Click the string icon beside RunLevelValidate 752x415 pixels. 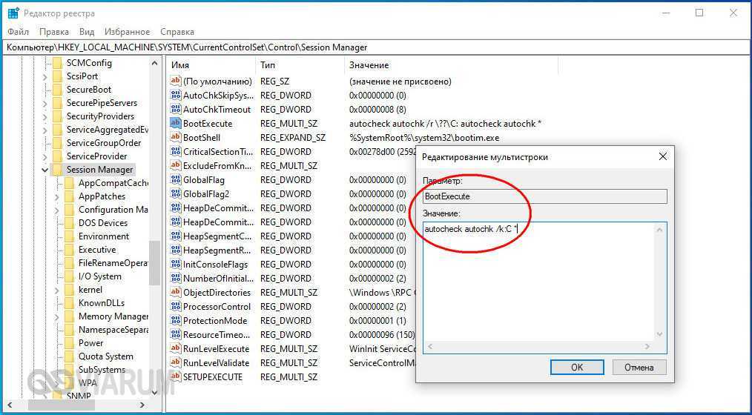coord(176,363)
